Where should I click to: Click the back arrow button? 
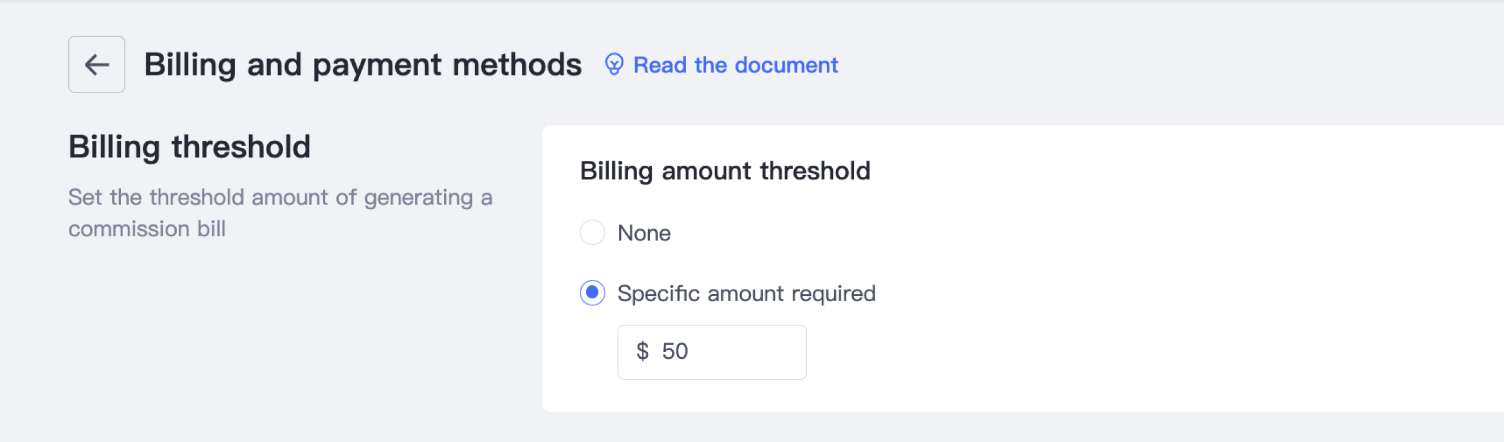tap(97, 64)
